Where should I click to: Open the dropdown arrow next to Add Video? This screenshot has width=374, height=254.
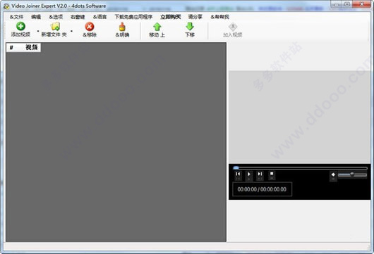click(x=38, y=31)
